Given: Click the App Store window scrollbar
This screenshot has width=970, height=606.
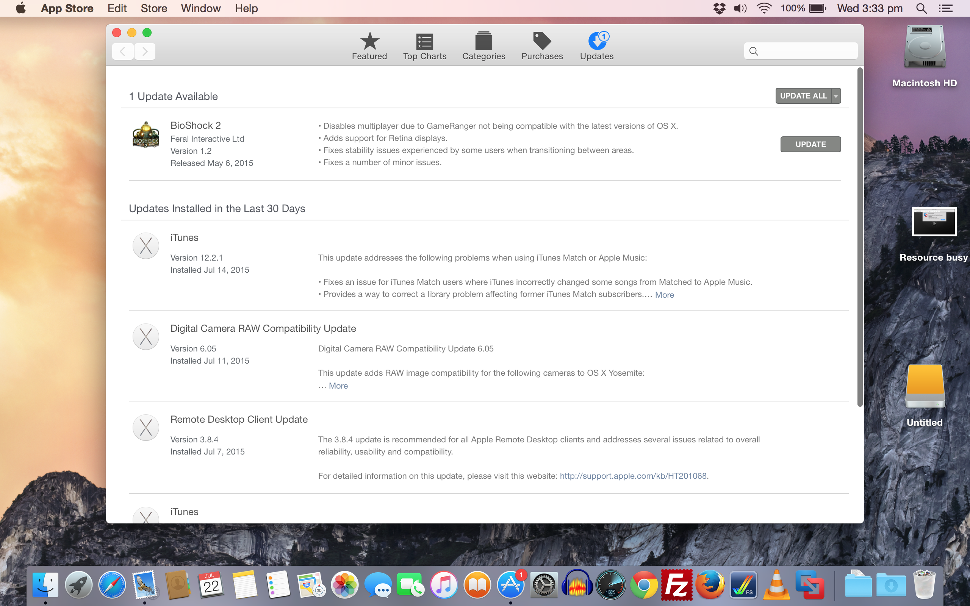Looking at the screenshot, I should point(859,237).
